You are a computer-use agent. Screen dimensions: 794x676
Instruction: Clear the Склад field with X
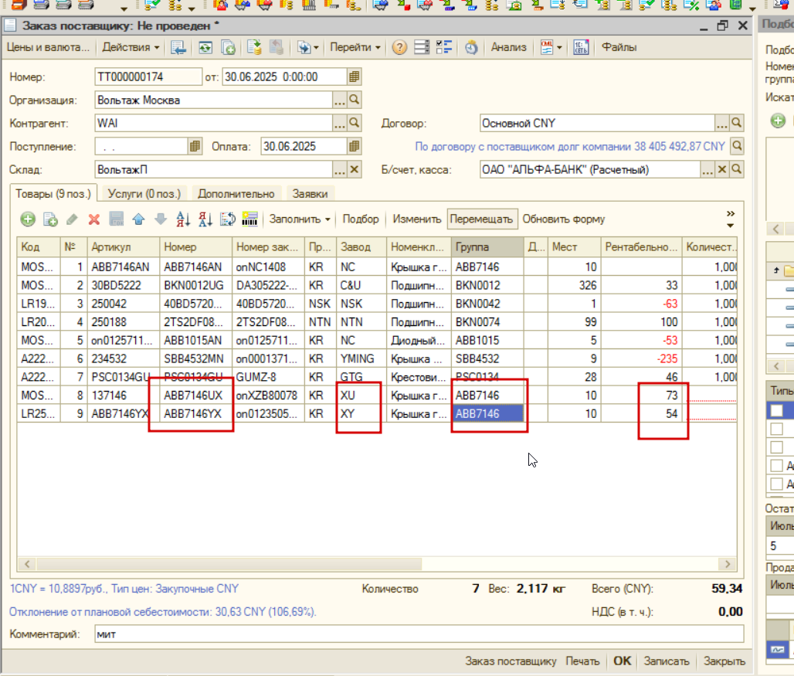coord(354,170)
